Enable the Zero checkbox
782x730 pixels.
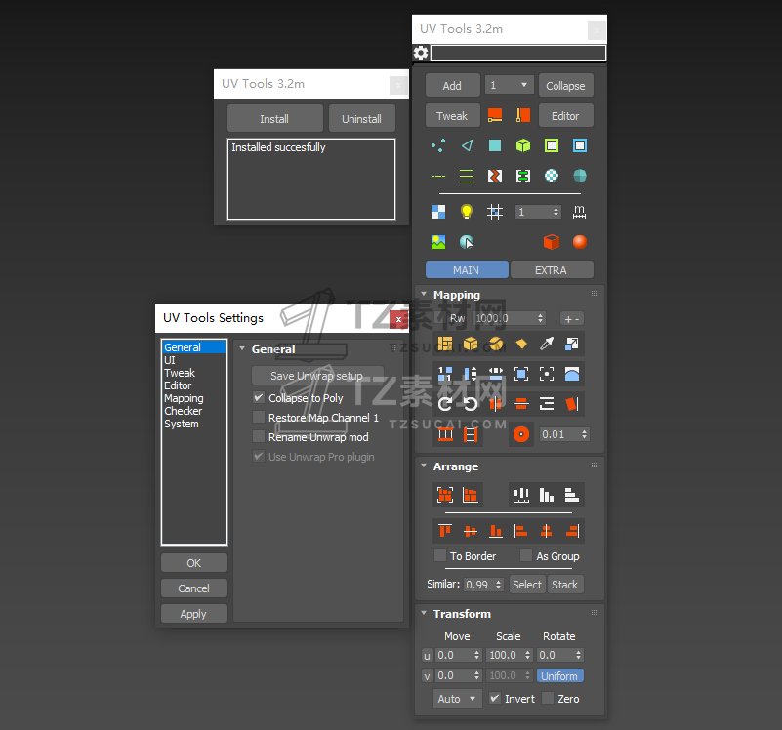[548, 698]
